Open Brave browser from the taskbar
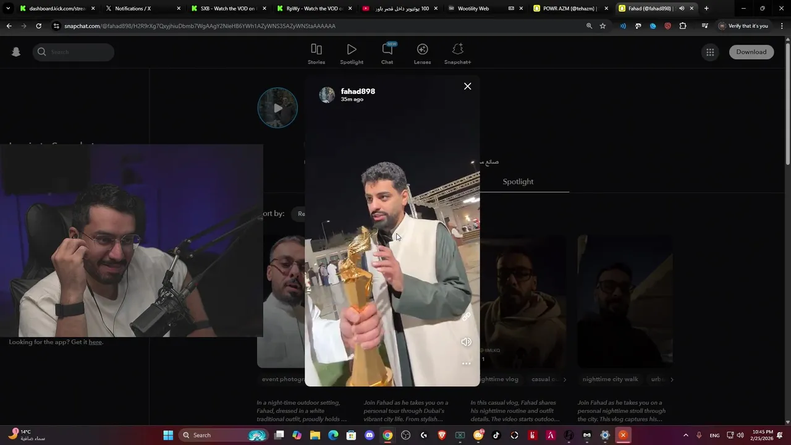 pos(442,435)
